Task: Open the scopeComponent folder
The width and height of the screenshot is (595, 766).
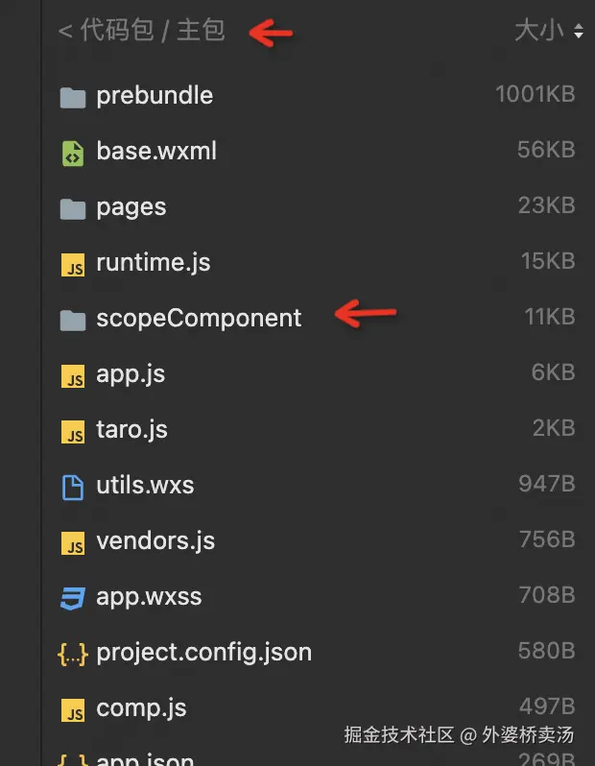Action: 199,319
